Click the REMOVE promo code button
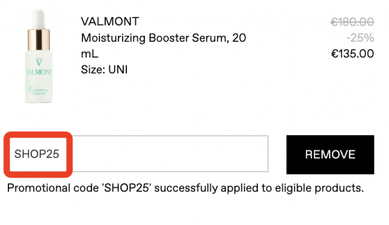The width and height of the screenshot is (389, 225). tap(330, 154)
